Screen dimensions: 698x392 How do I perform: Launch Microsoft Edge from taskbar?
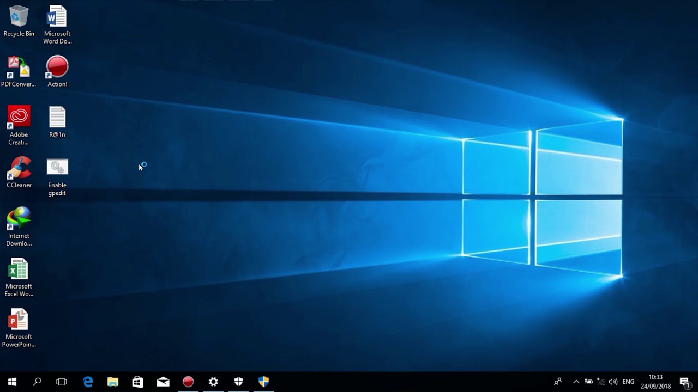[88, 382]
